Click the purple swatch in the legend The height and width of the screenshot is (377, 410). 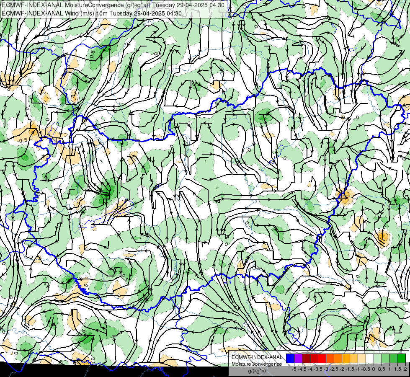click(298, 358)
